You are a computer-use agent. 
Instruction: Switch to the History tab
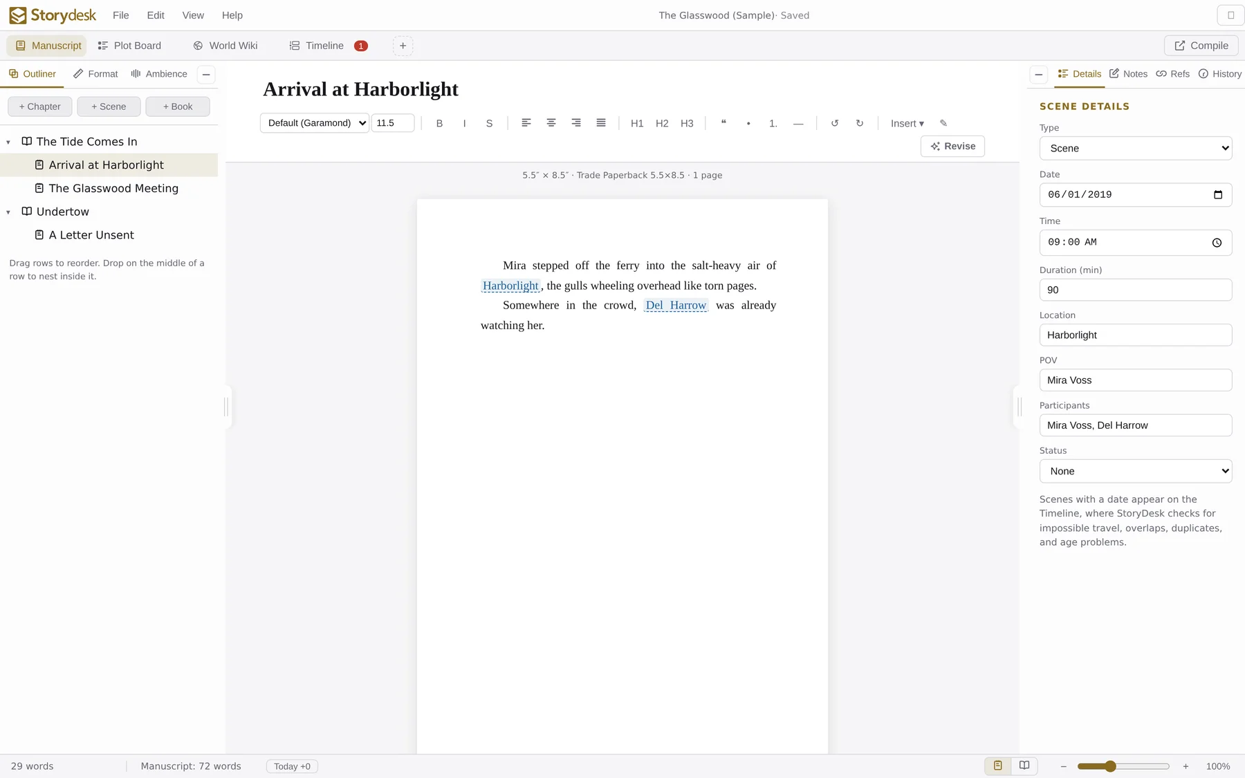coord(1219,74)
